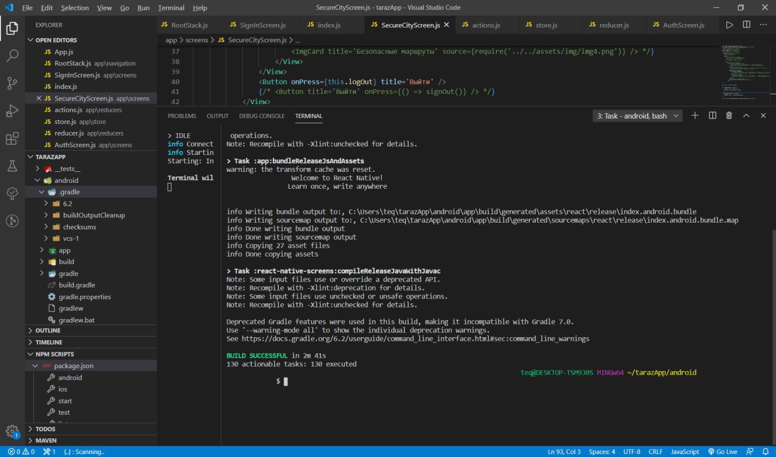This screenshot has width=776, height=457.
Task: Expand the vcs-1 folder
Action: point(47,238)
